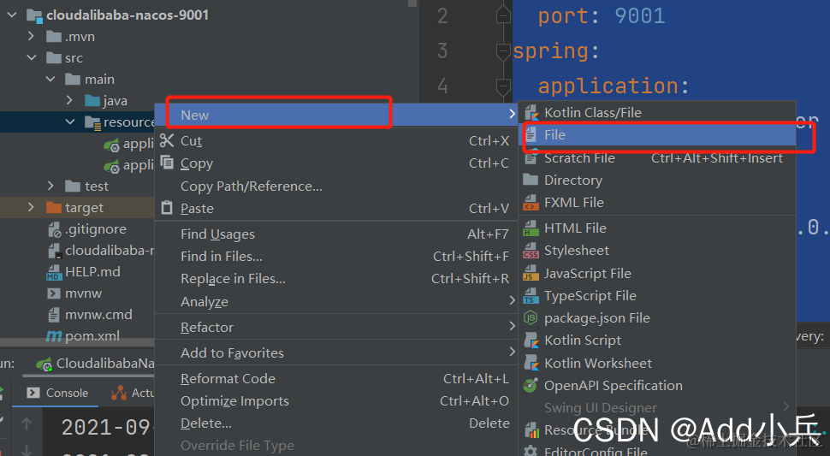The image size is (830, 456).
Task: Click the 9001 port value in editor
Action: (x=639, y=16)
